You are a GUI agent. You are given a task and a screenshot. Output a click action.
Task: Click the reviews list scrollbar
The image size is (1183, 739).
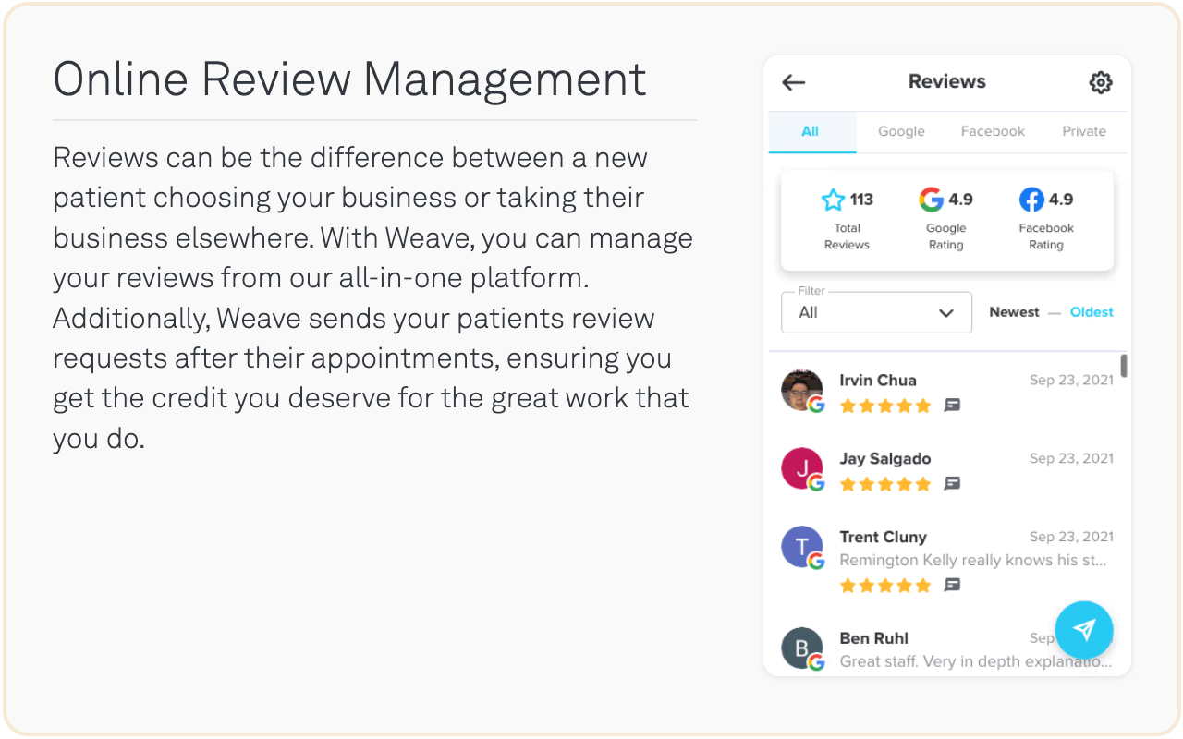[1124, 366]
